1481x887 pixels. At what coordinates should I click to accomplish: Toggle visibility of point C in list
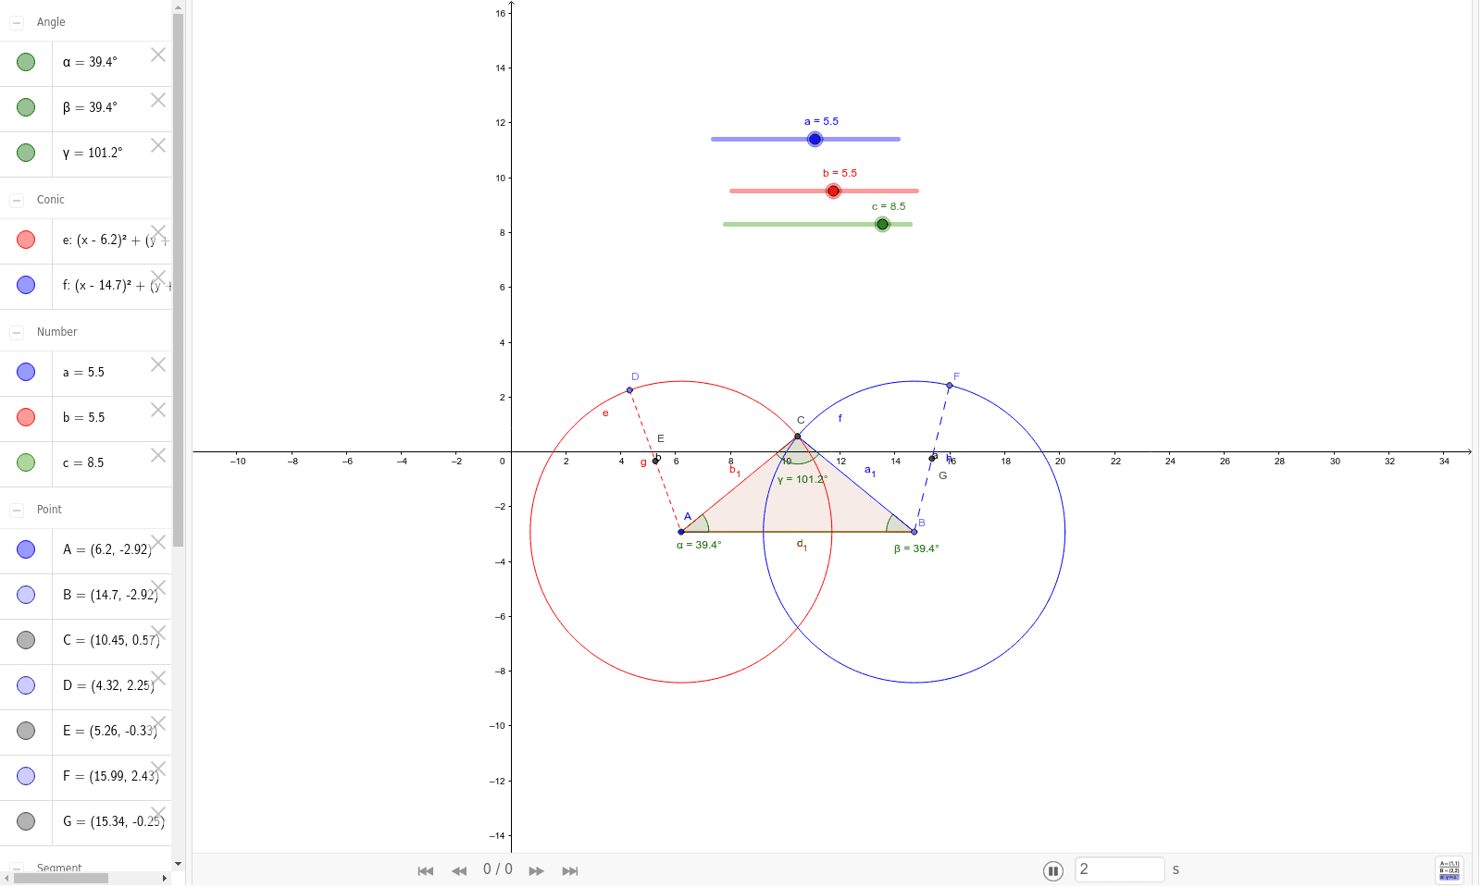click(26, 640)
